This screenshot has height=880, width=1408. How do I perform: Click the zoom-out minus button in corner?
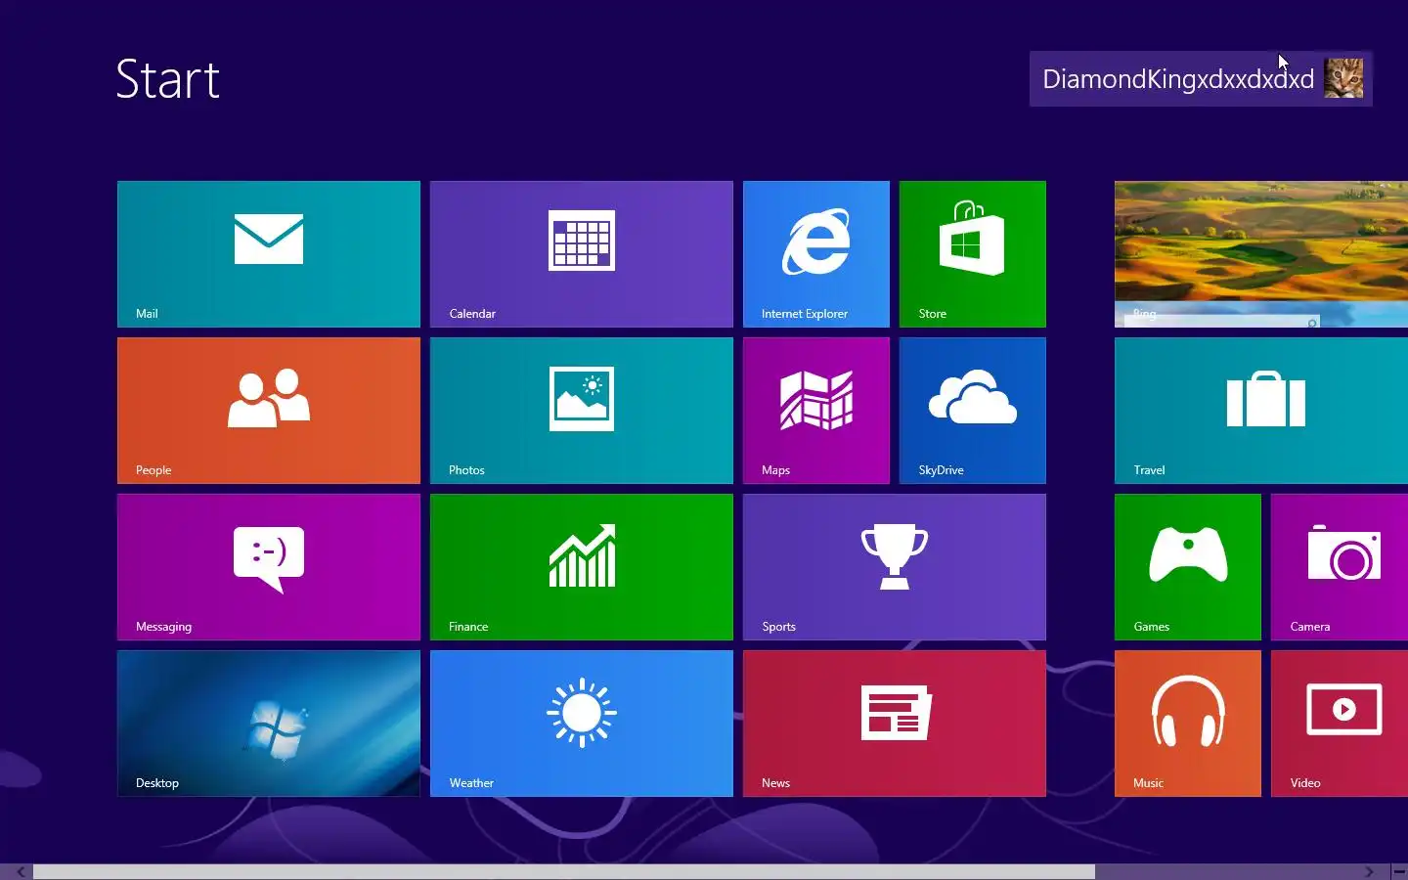[x=1399, y=871]
